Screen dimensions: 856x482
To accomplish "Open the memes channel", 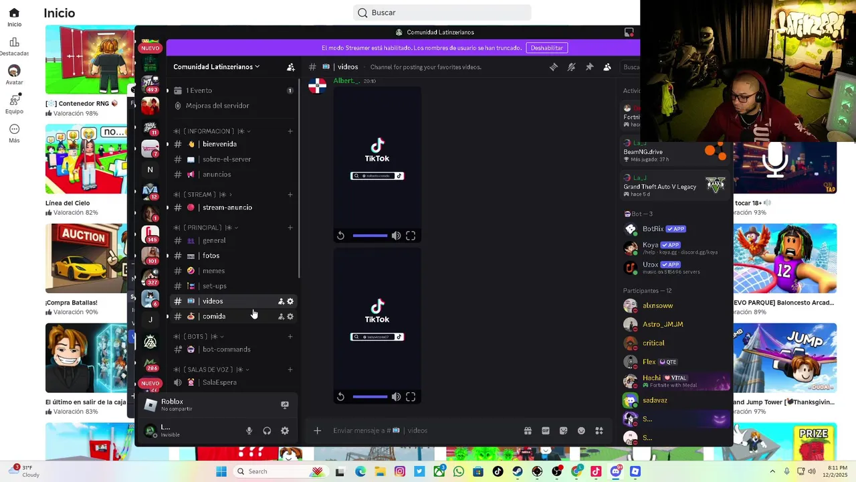I will [232, 270].
